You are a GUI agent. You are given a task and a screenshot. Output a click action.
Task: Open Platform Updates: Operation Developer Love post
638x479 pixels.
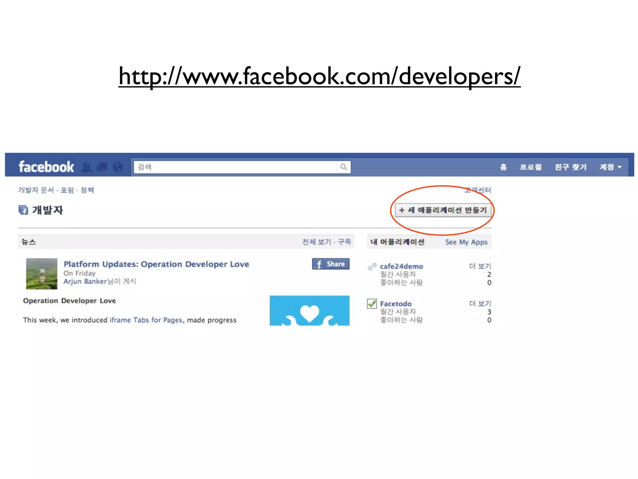pos(156,264)
